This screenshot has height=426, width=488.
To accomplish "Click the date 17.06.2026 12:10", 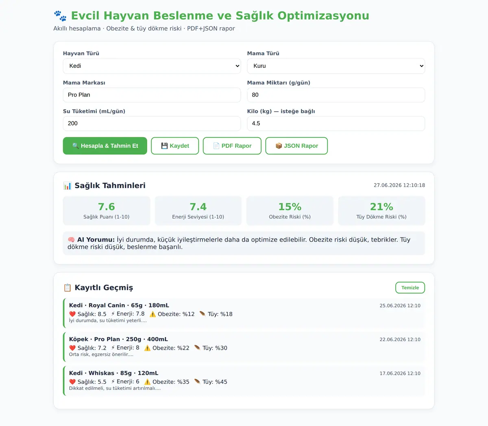I will point(400,374).
